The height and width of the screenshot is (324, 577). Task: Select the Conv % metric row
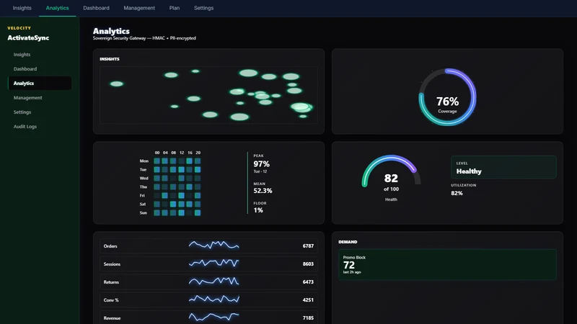[x=208, y=300]
